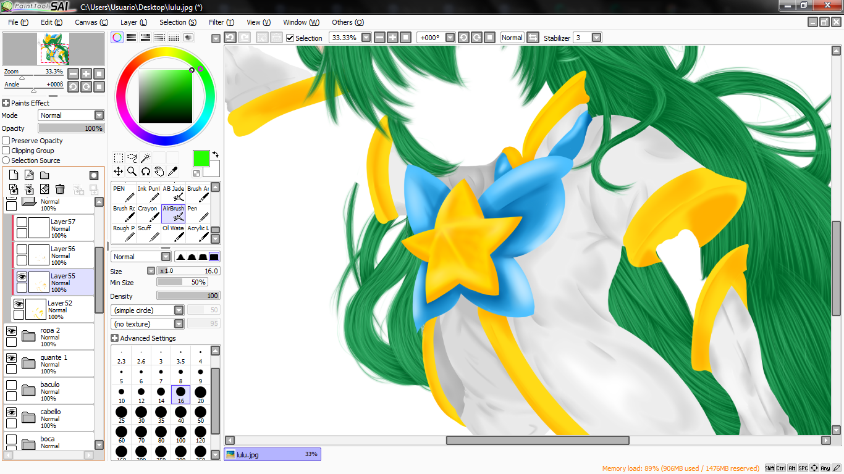Image resolution: width=844 pixels, height=474 pixels.
Task: Select the Rotate view tool
Action: coord(146,172)
